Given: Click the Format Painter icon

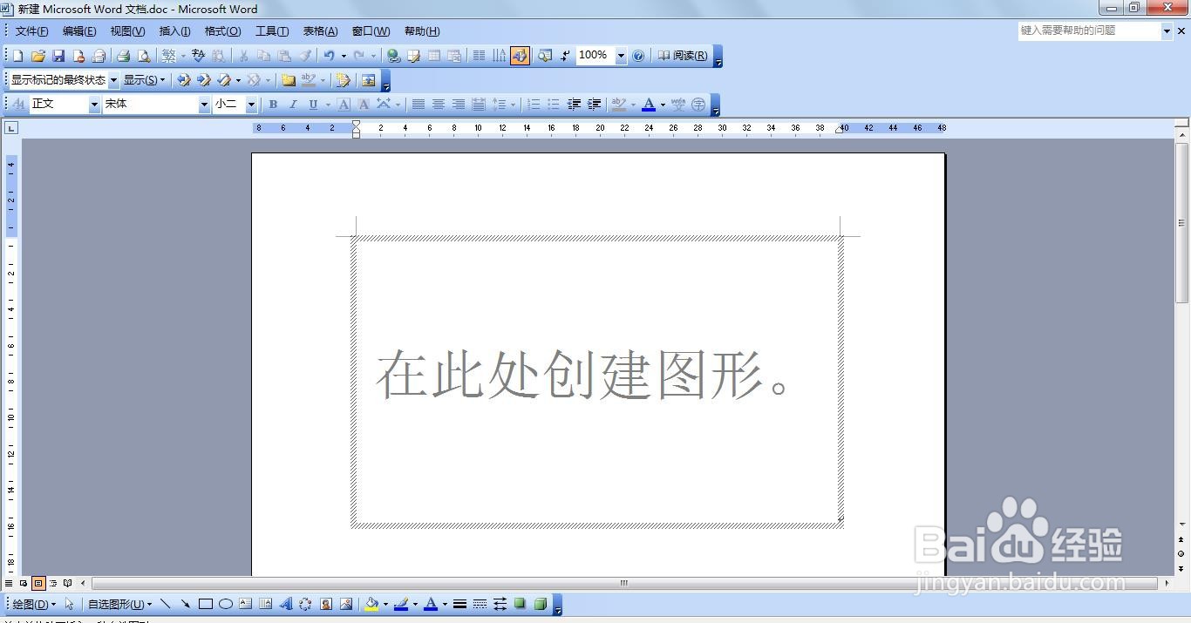Looking at the screenshot, I should [x=306, y=55].
